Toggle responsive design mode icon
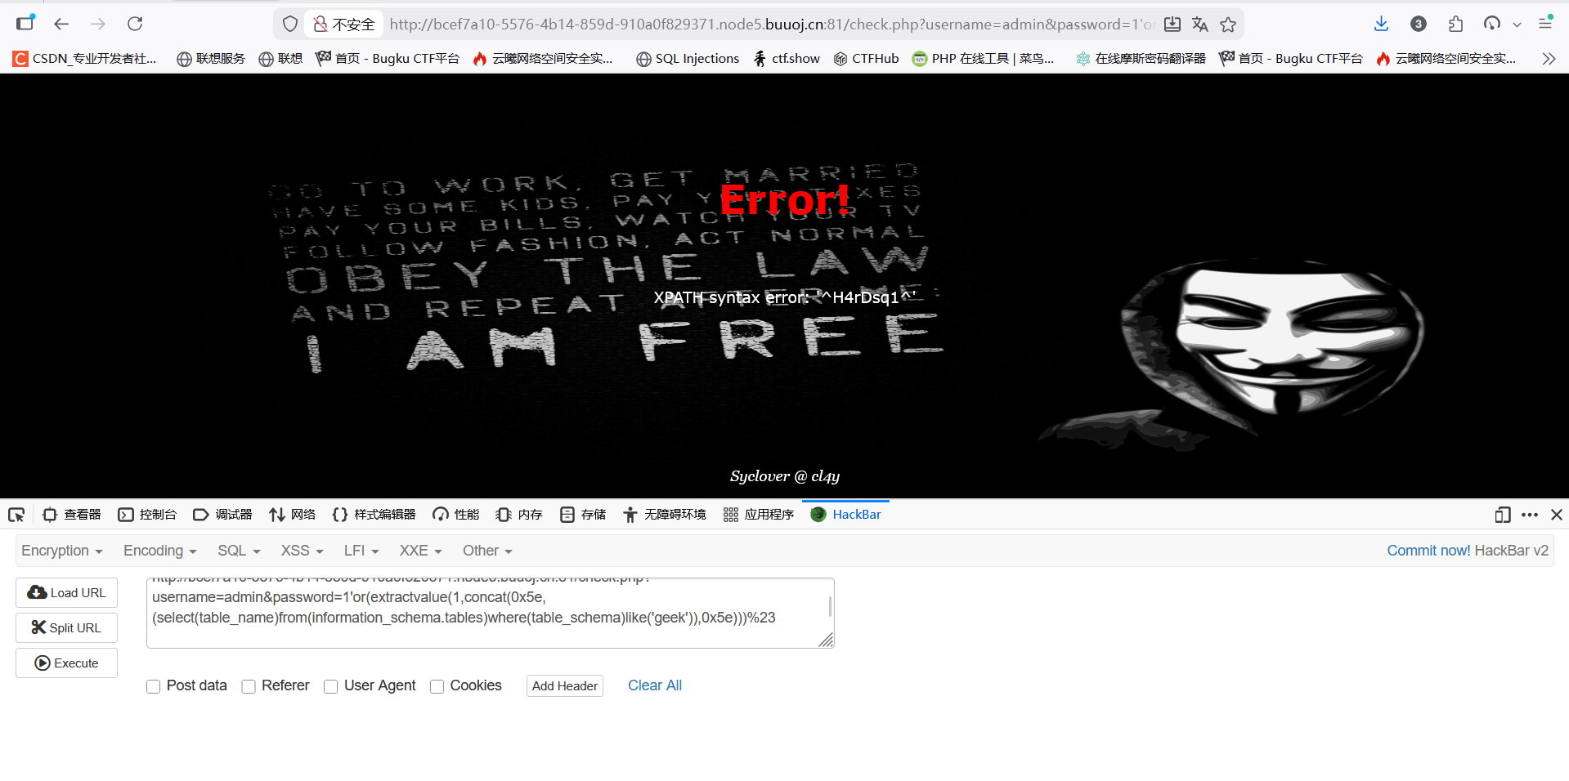1569x781 pixels. (1502, 515)
